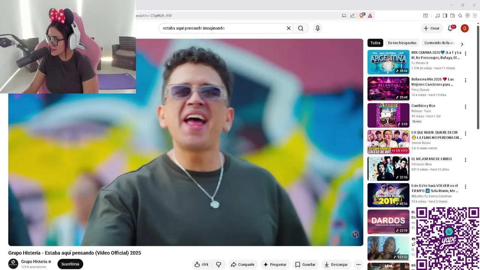Open options for EL MEJOR MIX DE LIBIDO
The width and height of the screenshot is (480, 270).
[465, 160]
